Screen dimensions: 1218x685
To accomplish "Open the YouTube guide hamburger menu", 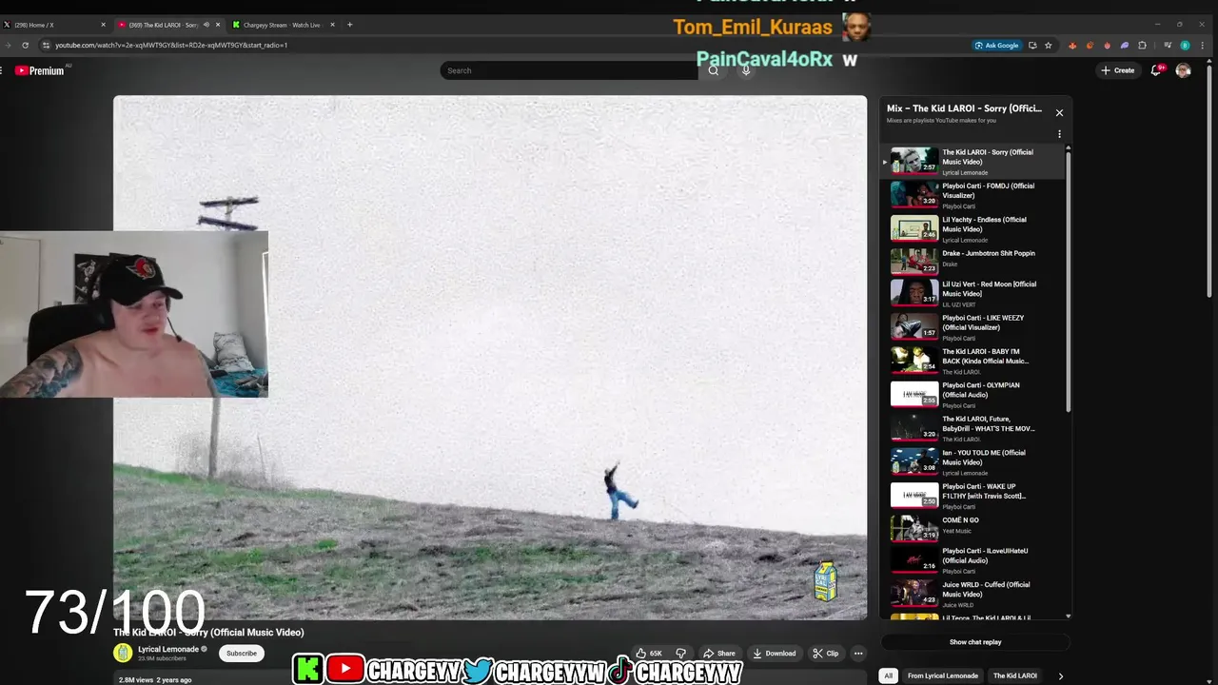I will (0, 70).
